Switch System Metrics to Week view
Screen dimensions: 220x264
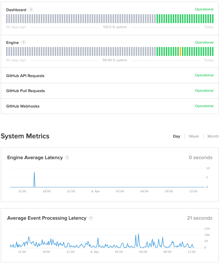194,136
